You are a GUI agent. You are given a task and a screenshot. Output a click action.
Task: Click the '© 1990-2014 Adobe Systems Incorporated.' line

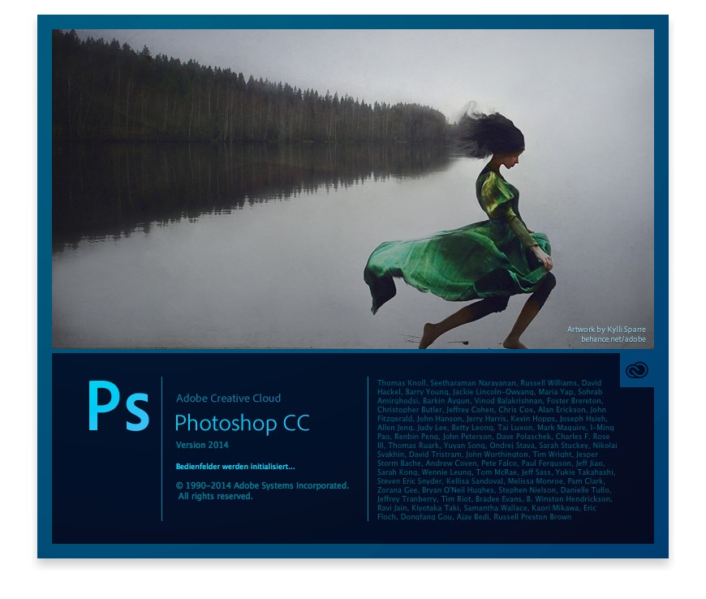click(x=262, y=485)
